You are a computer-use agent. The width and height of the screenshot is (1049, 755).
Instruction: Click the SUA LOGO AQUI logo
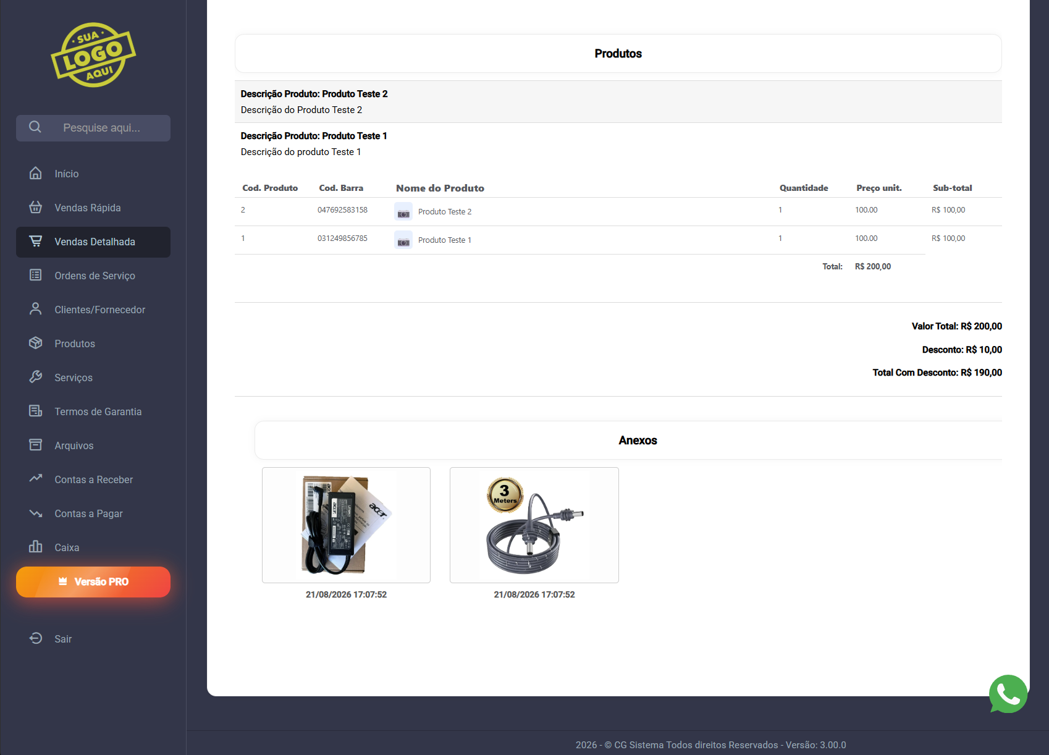[x=93, y=55]
